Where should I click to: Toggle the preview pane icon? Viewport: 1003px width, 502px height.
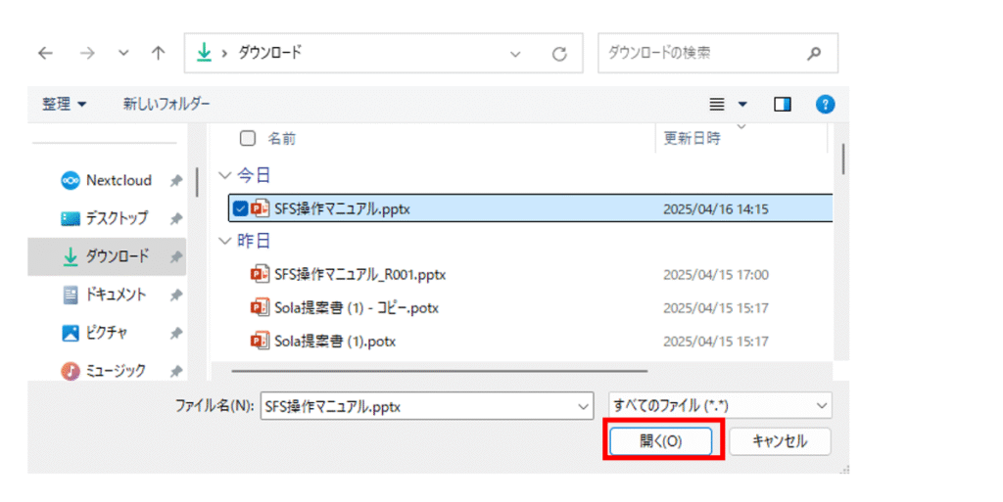click(782, 104)
